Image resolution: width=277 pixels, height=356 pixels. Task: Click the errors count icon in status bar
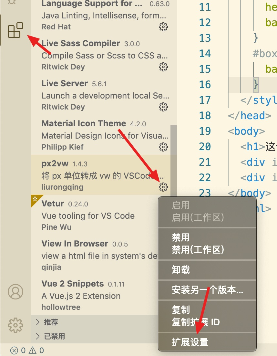click(14, 350)
